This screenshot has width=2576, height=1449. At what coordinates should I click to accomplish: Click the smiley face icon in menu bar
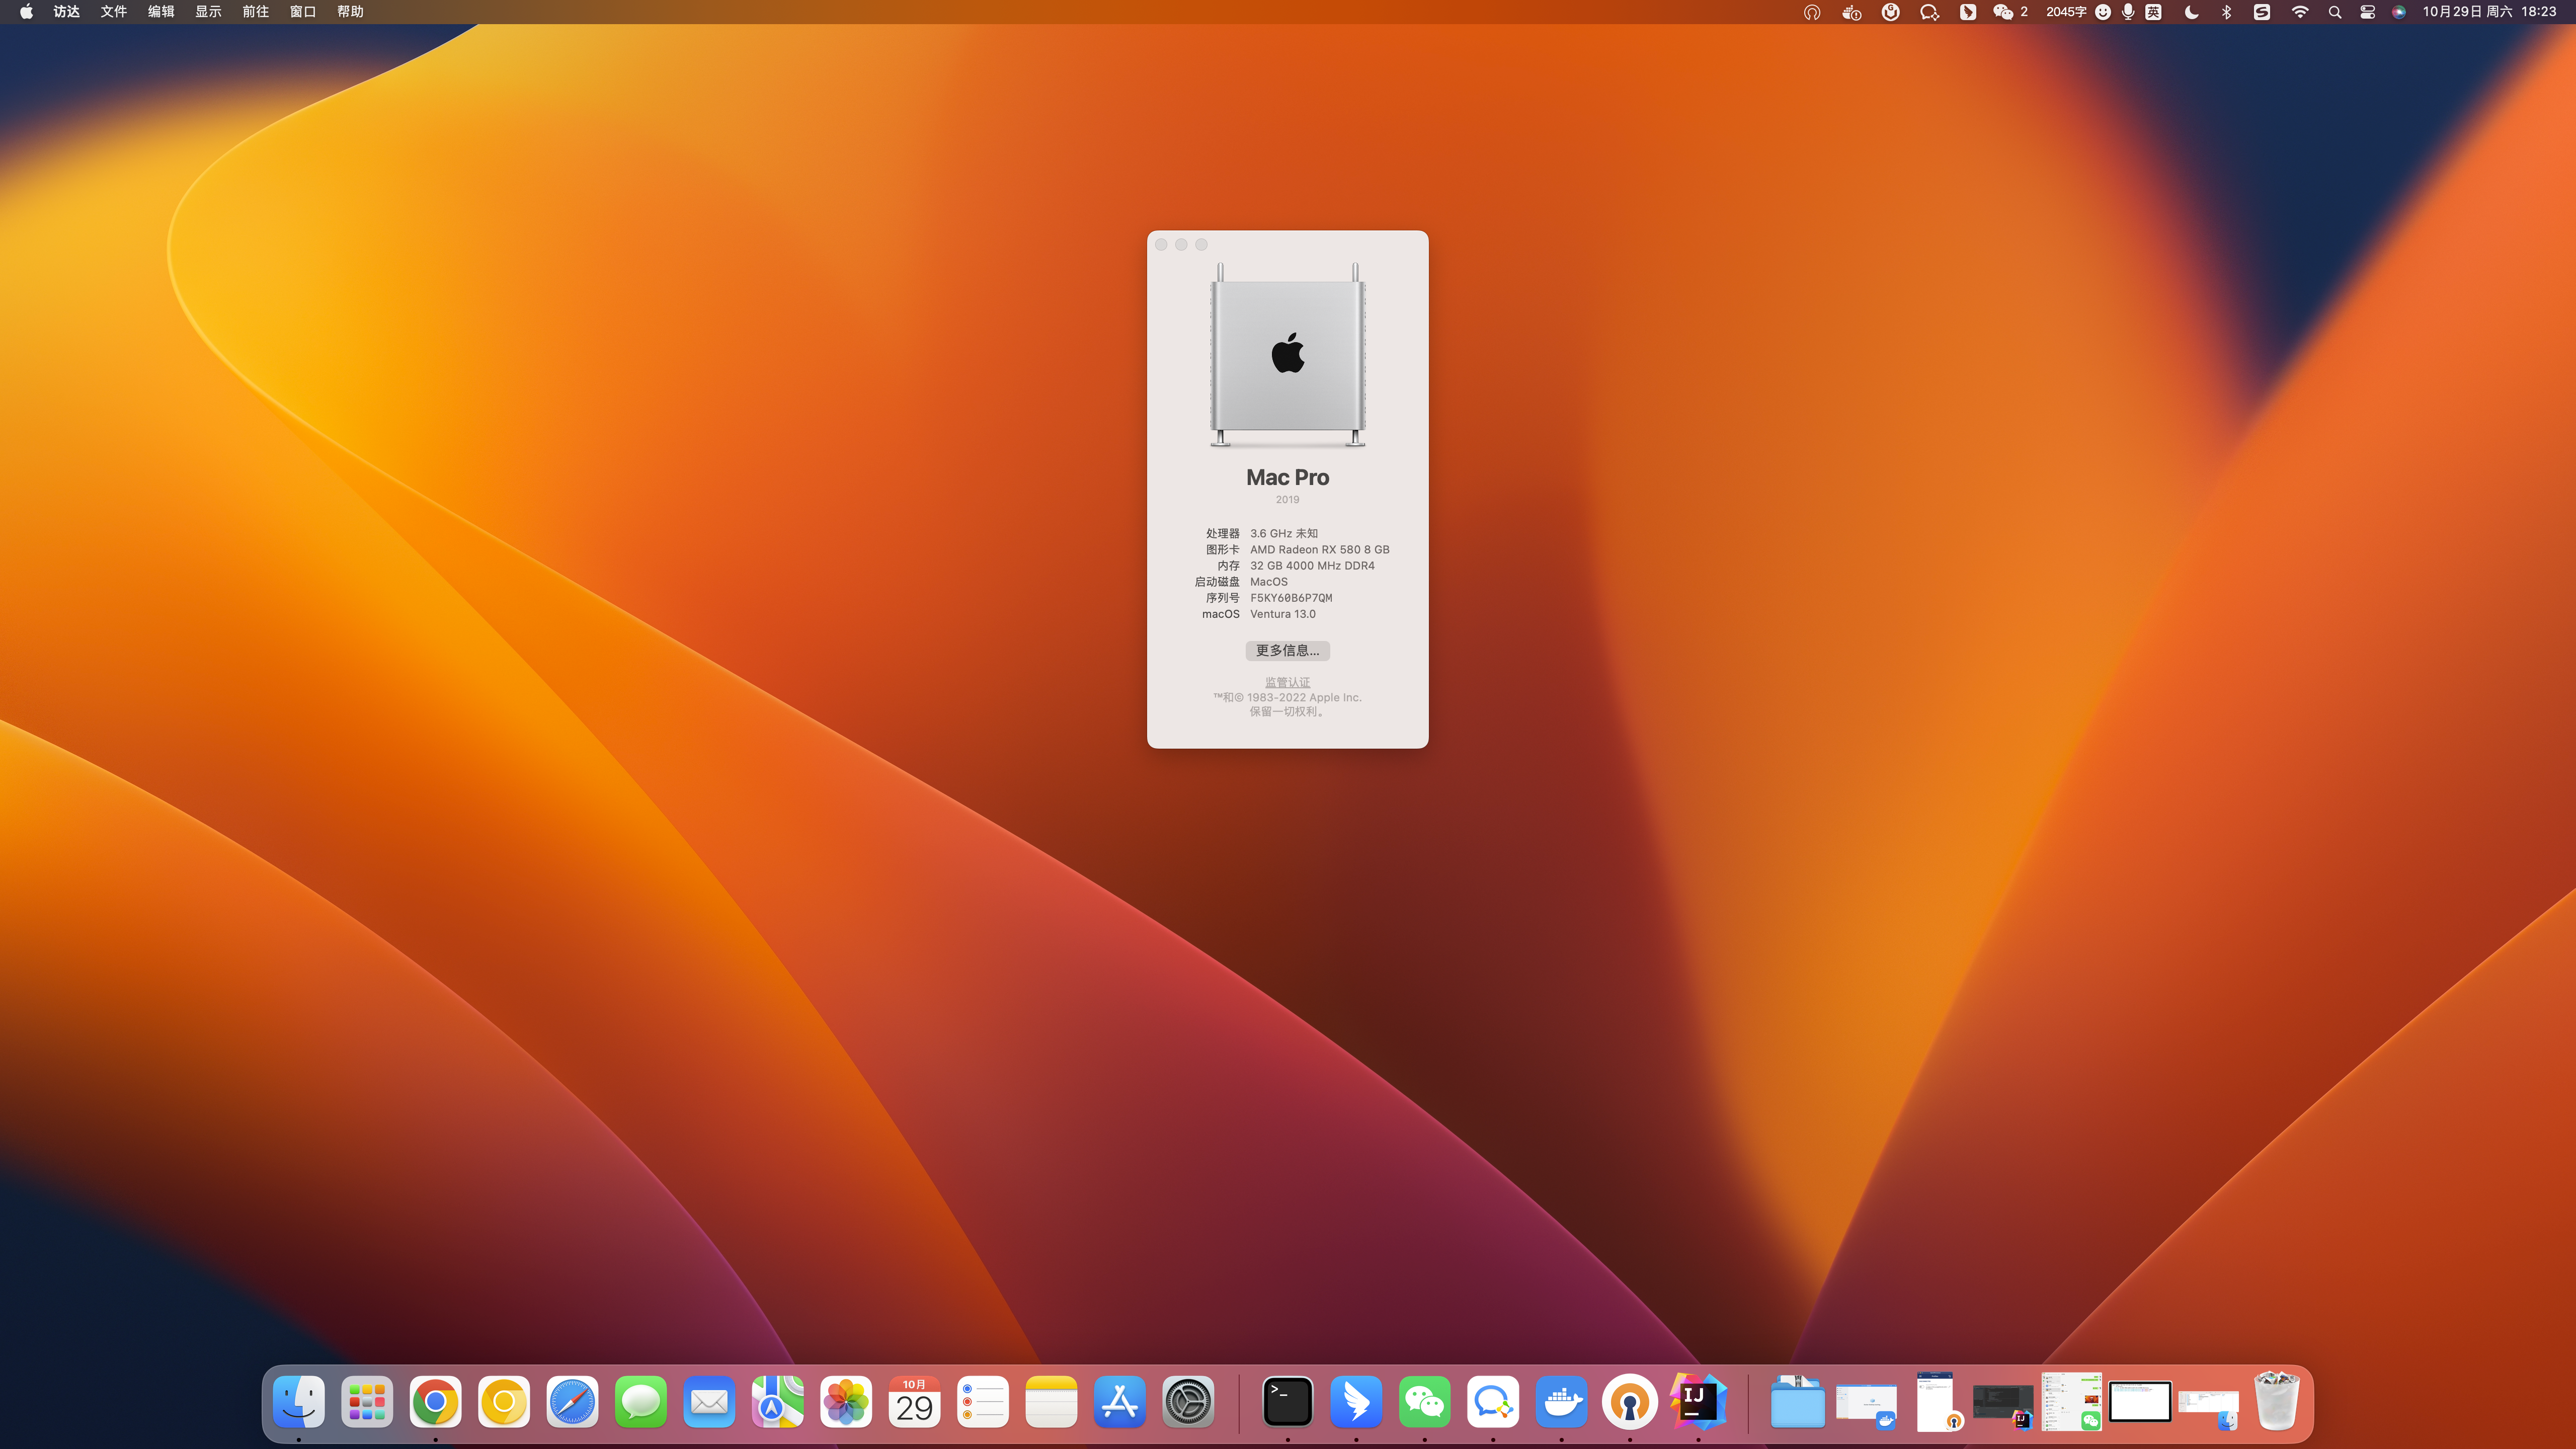(2103, 12)
